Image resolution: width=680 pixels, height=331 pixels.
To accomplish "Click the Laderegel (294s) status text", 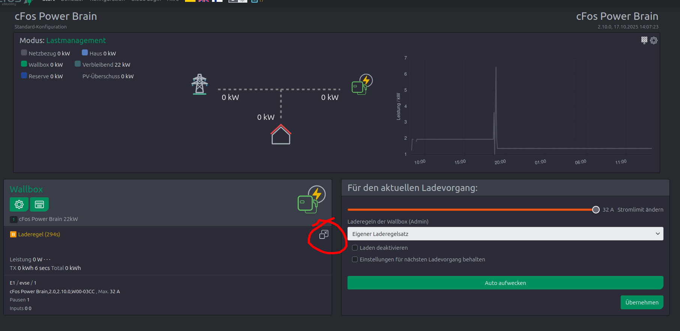I will click(39, 234).
